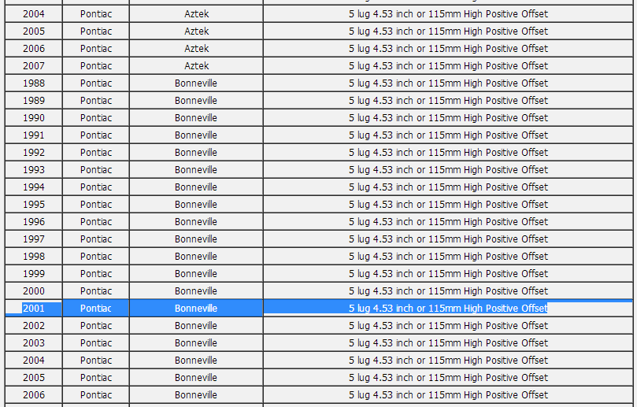Select the 1996 year cell
Viewport: 637px width, 407px height.
click(34, 222)
